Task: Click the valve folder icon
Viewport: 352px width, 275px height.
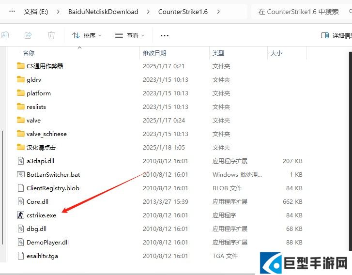Action: pyautogui.click(x=21, y=120)
